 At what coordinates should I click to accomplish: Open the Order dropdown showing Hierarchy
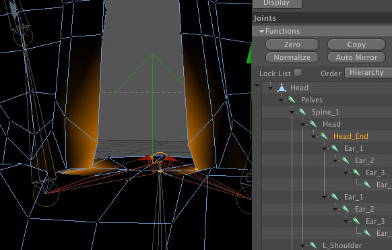[x=368, y=73]
